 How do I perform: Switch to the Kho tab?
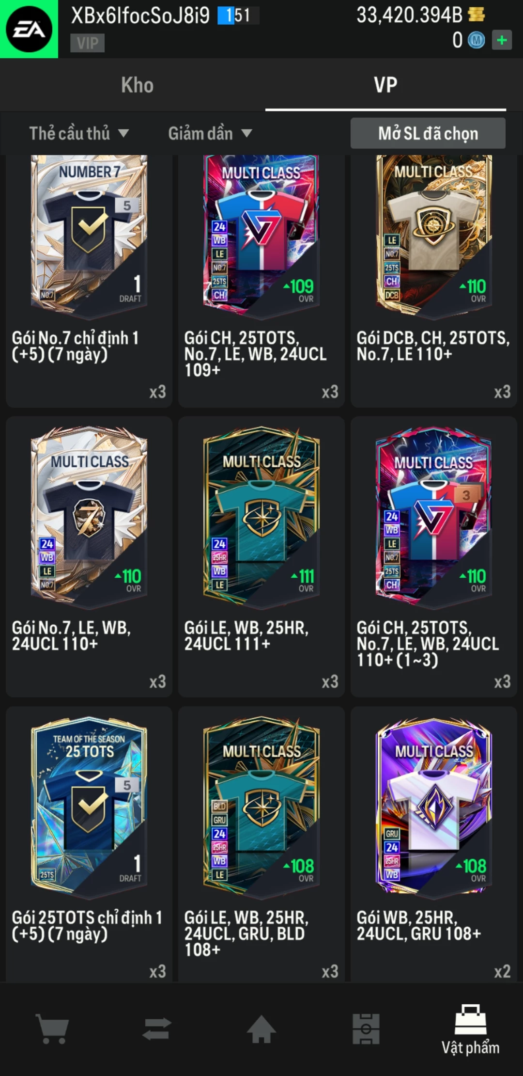138,85
